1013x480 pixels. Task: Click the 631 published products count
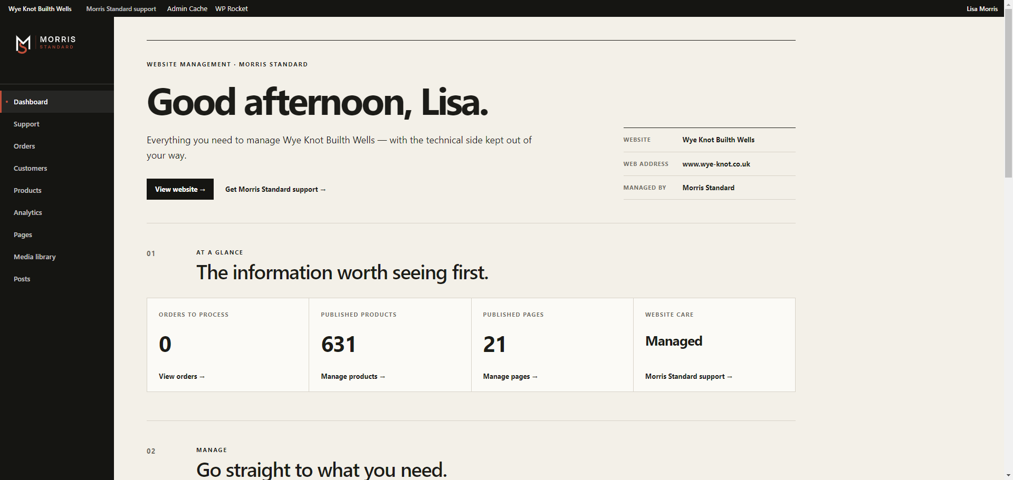[x=338, y=344]
